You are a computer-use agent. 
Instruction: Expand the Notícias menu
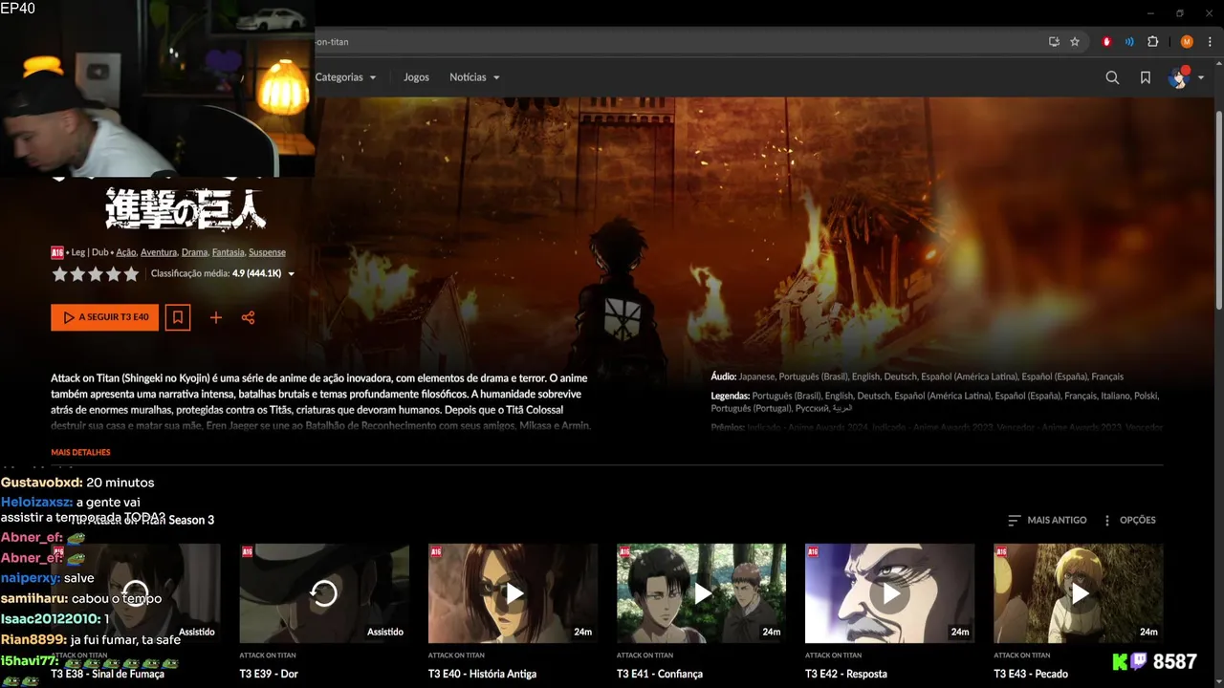pos(474,77)
